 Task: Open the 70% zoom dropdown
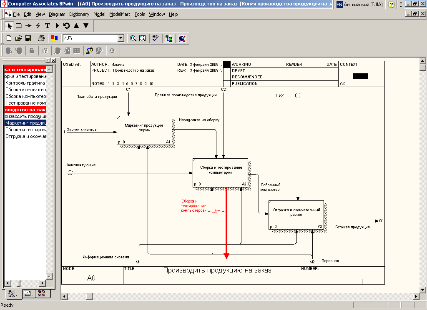point(121,38)
